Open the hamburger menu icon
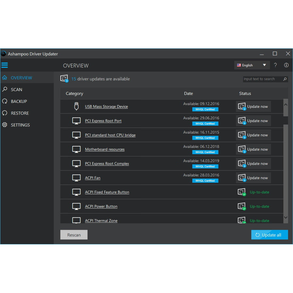Viewport: 293px width, 293px height. tap(4, 65)
